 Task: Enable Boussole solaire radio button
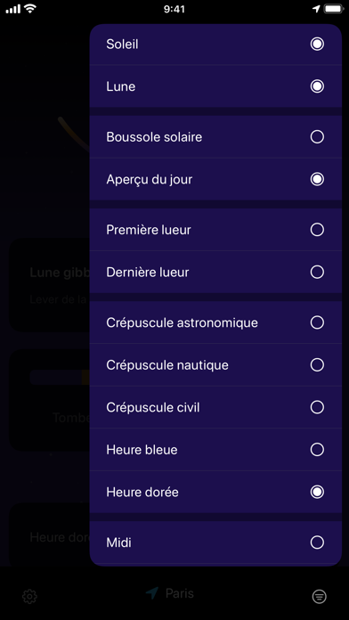pyautogui.click(x=317, y=137)
